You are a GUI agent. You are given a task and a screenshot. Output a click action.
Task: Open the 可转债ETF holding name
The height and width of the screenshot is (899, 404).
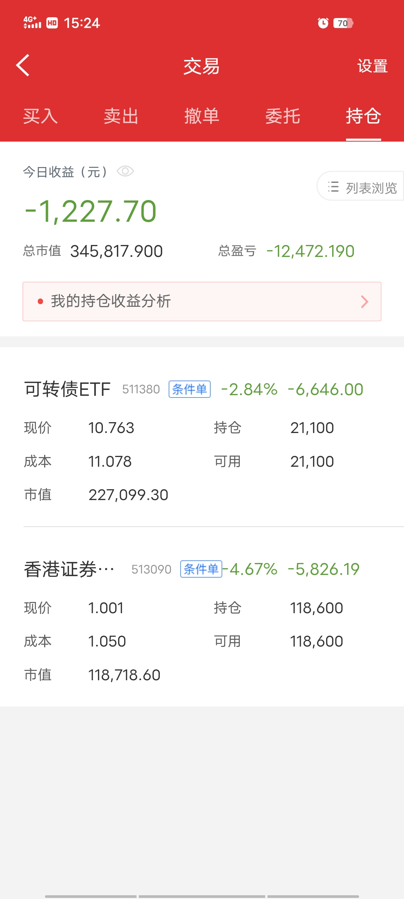coord(67,389)
